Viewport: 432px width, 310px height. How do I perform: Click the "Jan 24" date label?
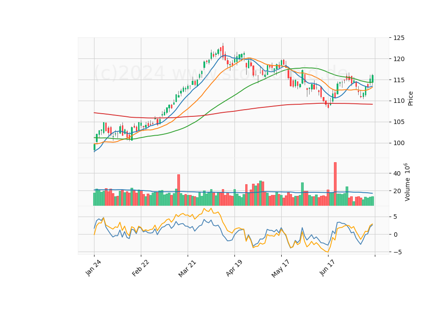[93, 268]
